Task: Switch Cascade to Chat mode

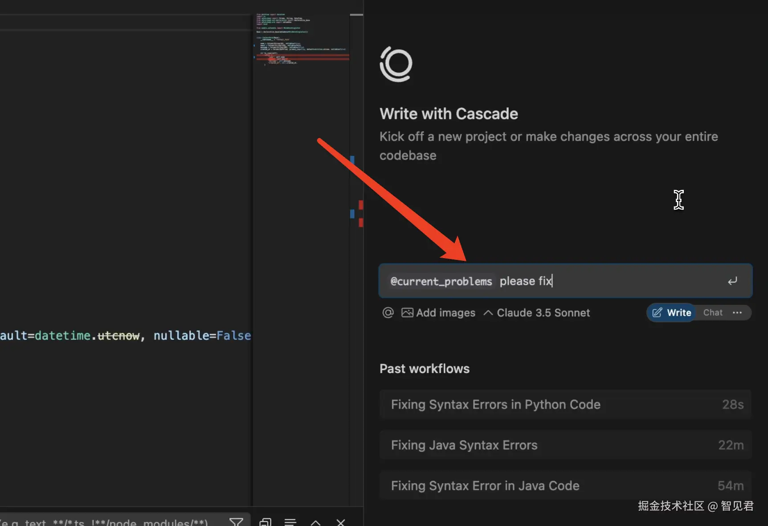Action: coord(712,312)
